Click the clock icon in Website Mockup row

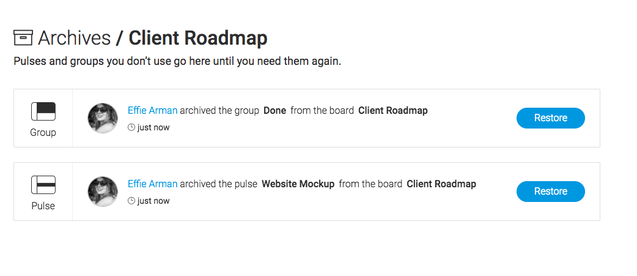[x=131, y=201]
